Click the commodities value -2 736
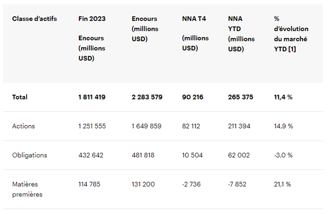The height and width of the screenshot is (214, 328). pos(191,184)
